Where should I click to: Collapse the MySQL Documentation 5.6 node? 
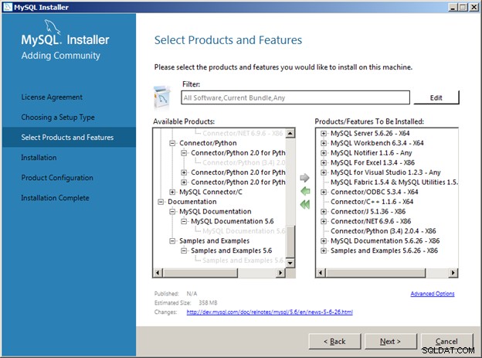(x=184, y=221)
